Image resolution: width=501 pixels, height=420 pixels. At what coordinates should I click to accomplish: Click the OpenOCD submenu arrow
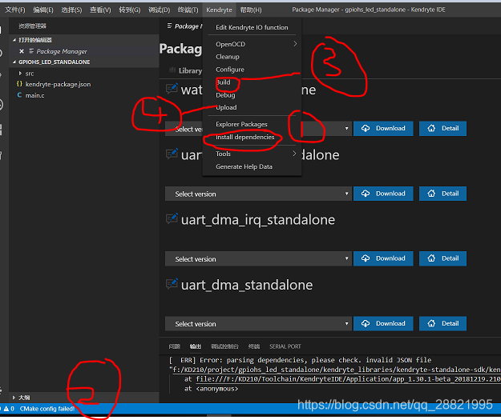point(295,44)
